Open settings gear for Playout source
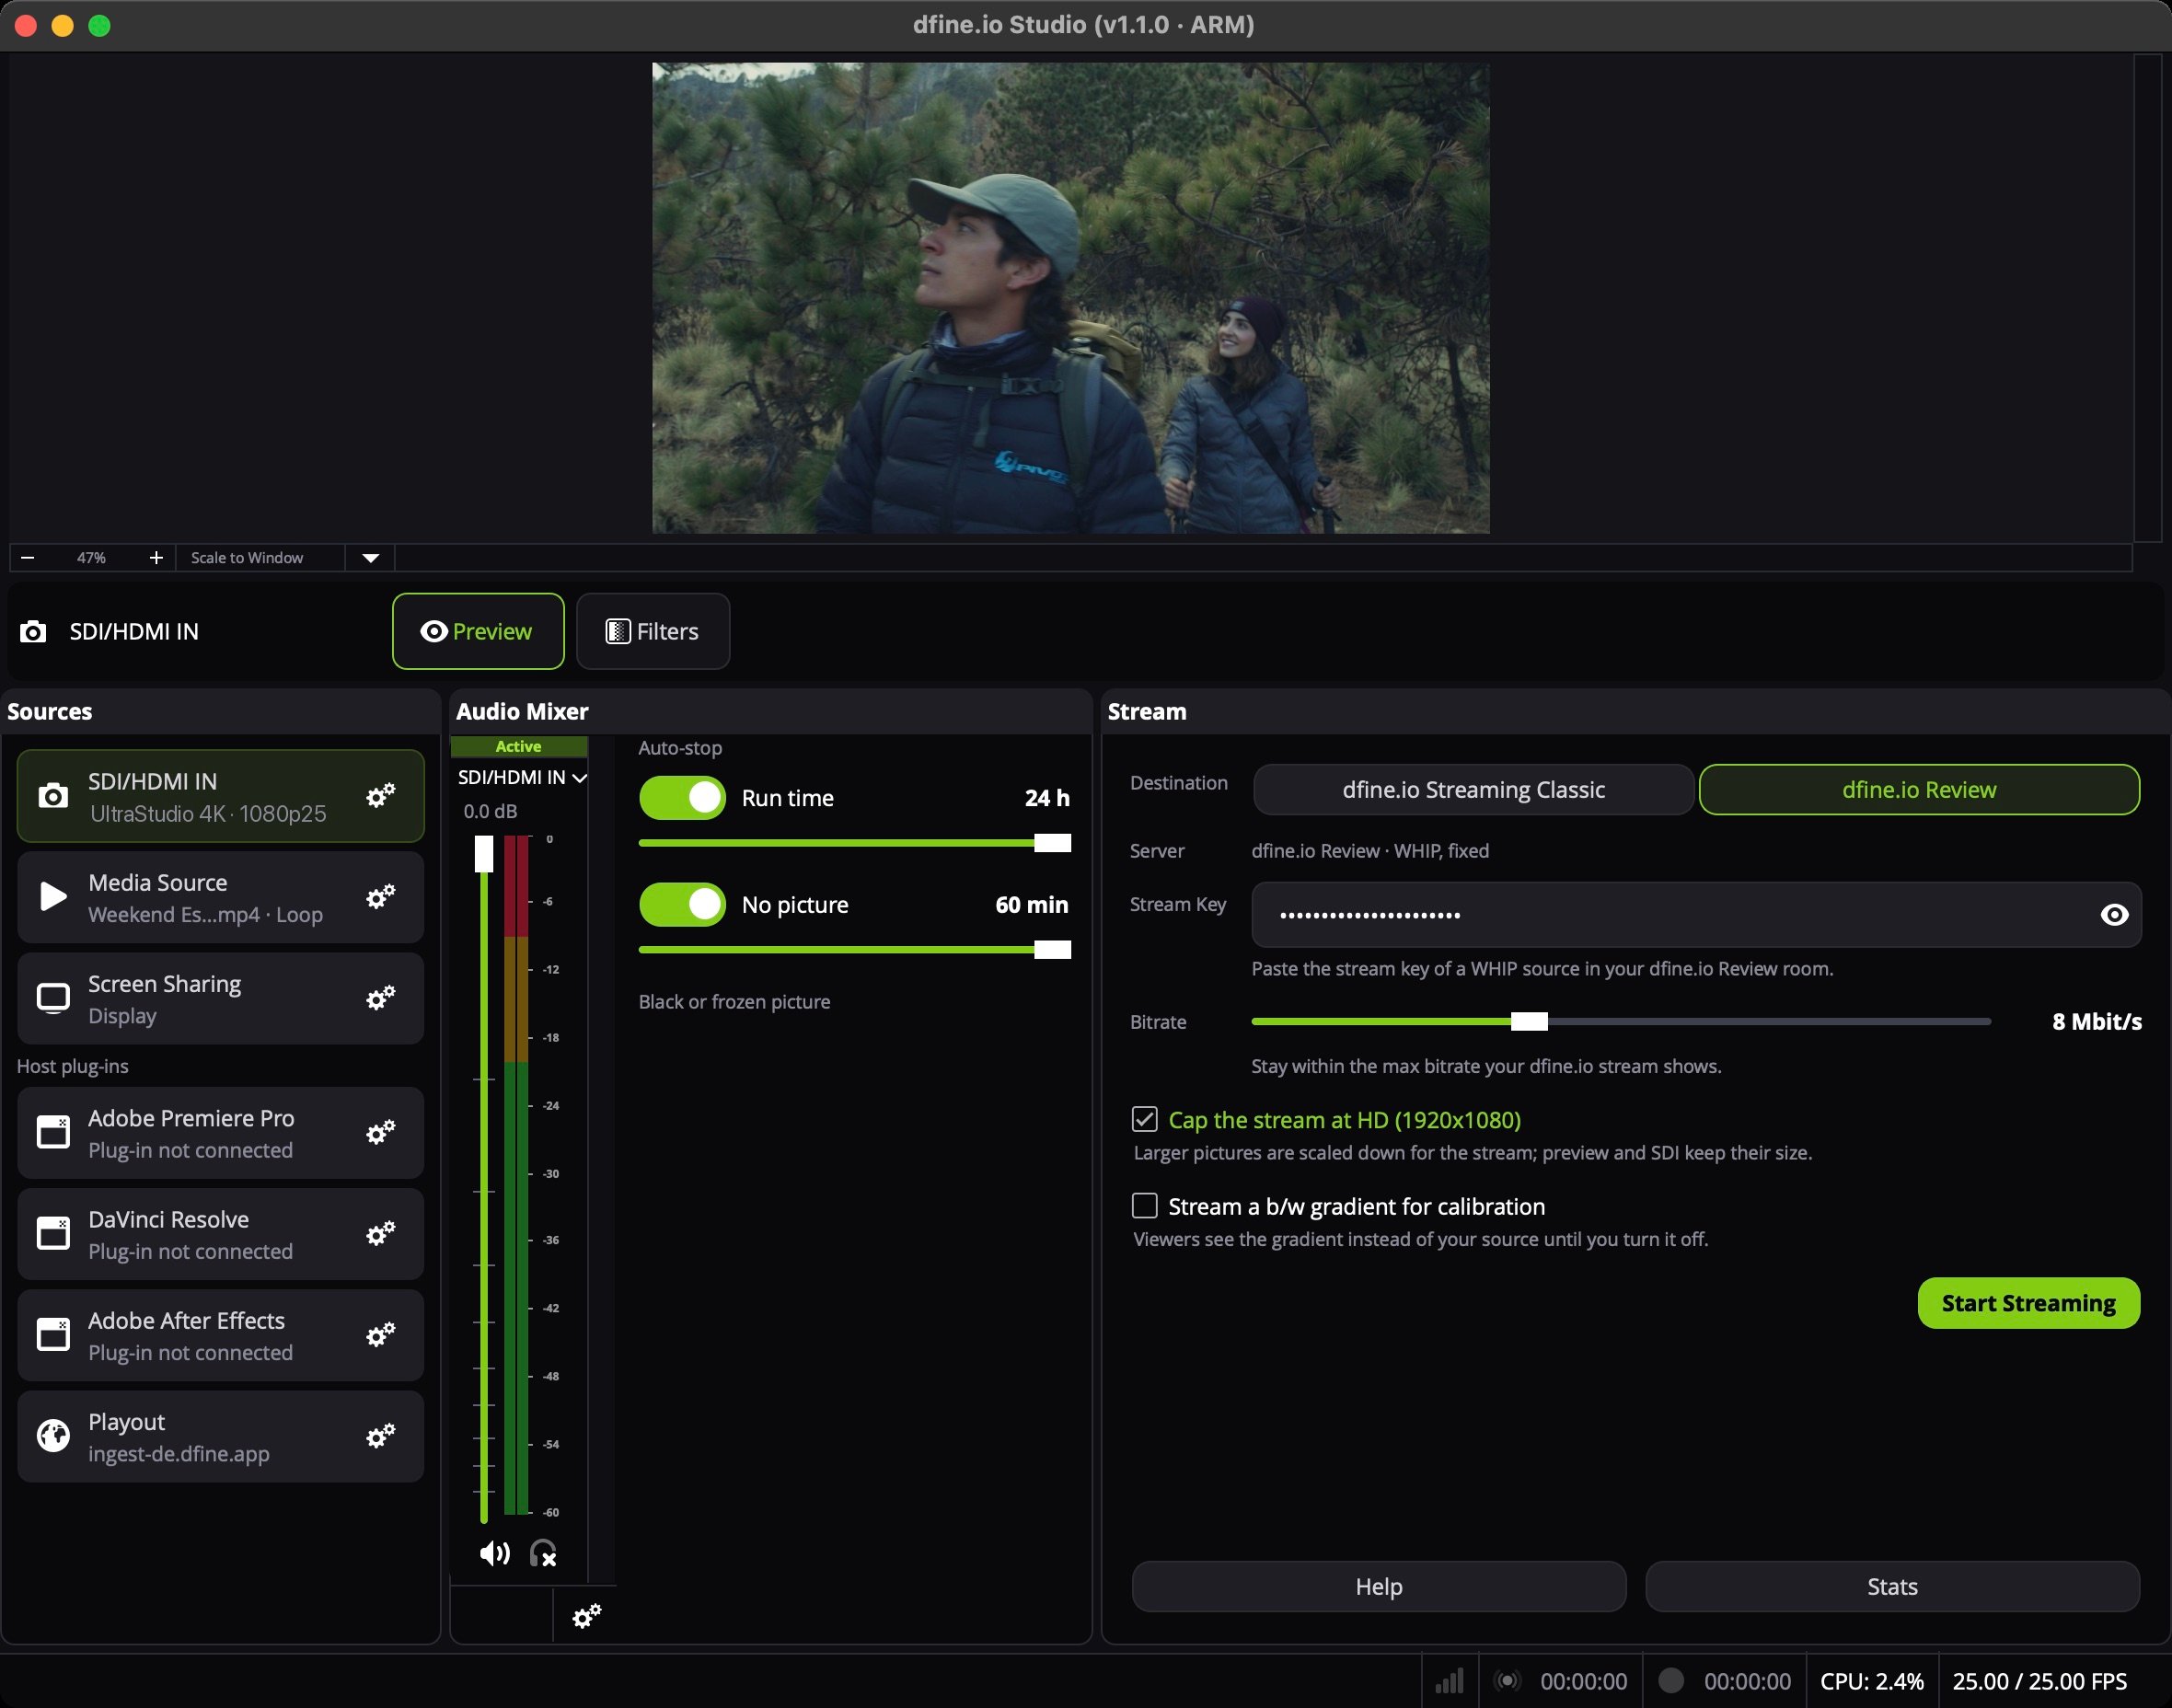The image size is (2172, 1708). [x=380, y=1436]
